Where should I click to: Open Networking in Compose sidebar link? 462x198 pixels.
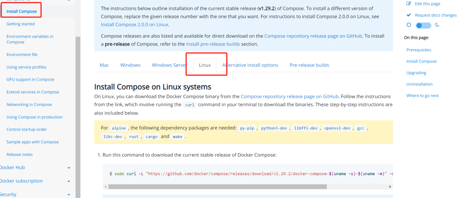point(29,104)
